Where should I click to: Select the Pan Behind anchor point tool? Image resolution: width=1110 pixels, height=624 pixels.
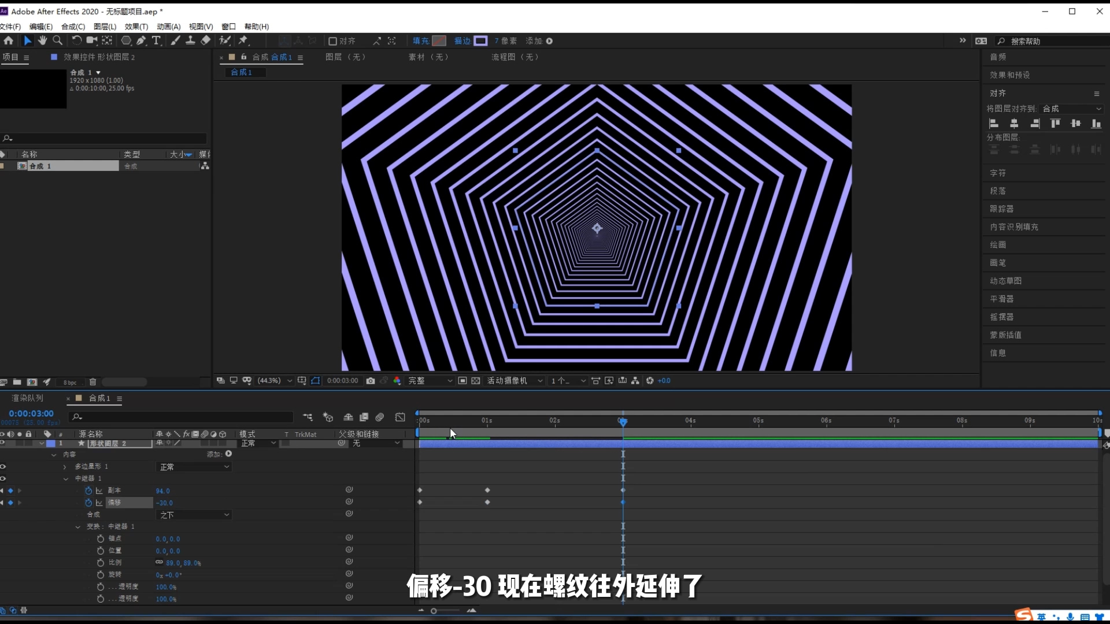point(107,40)
